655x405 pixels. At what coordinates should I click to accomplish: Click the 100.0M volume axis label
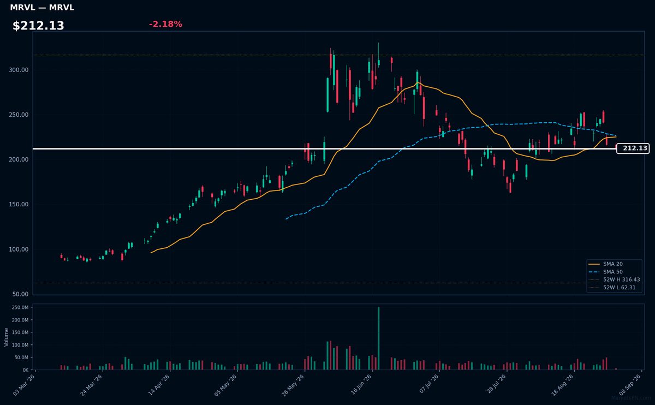click(x=20, y=345)
